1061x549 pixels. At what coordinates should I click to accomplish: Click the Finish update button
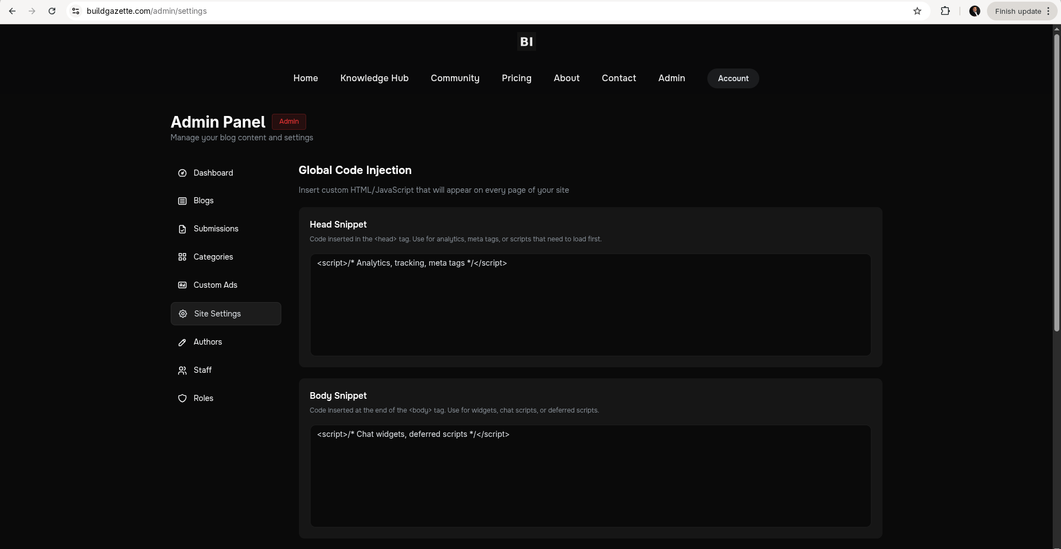click(1022, 11)
